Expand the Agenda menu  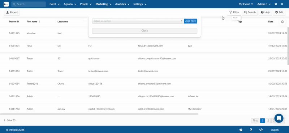[70, 4]
